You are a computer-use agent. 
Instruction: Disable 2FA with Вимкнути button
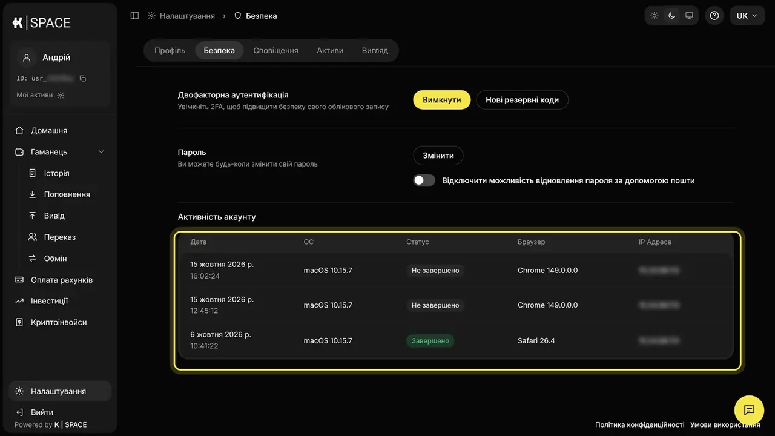(x=442, y=100)
